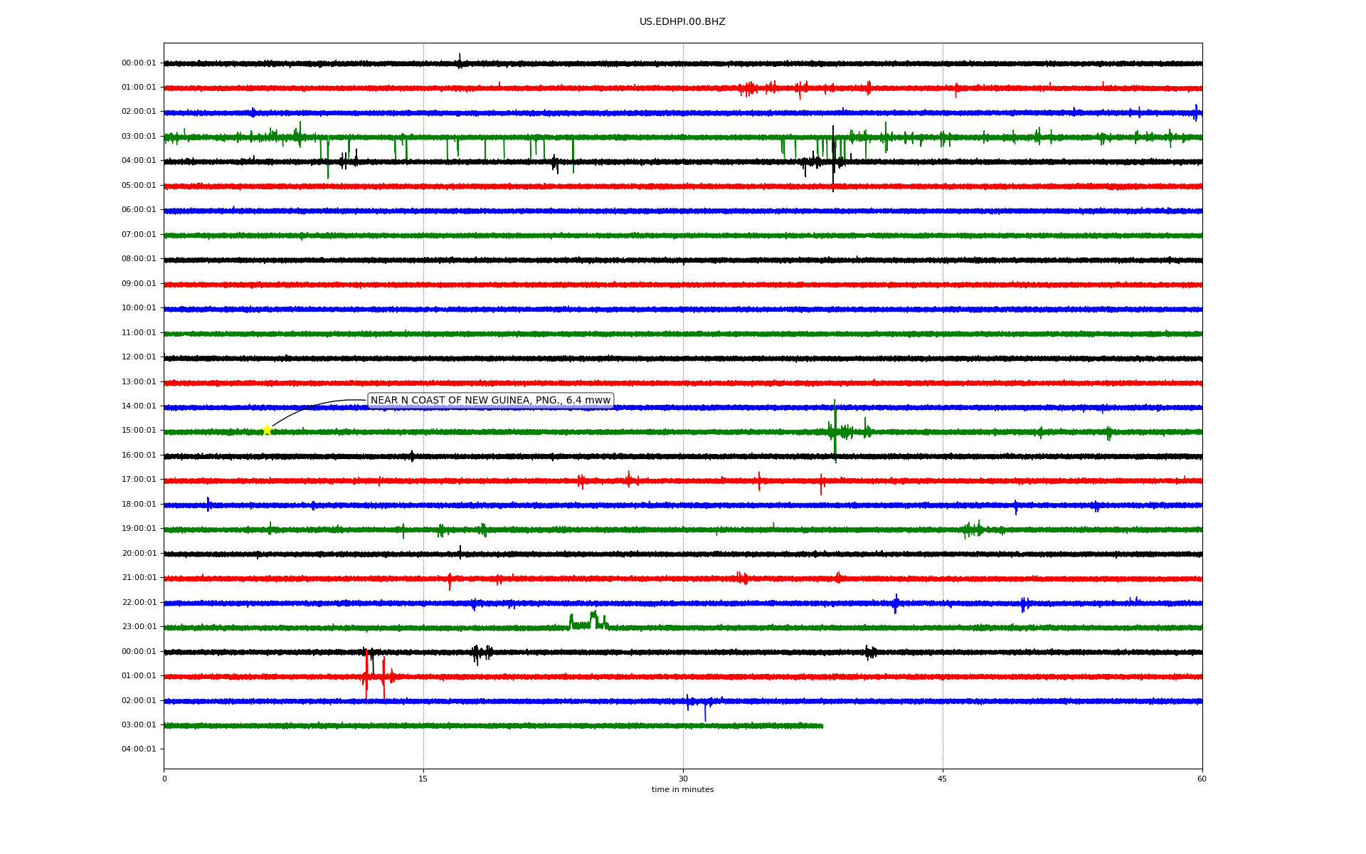Select the 16:00:01 time label
Screen dimensions: 1366x854
tap(139, 455)
